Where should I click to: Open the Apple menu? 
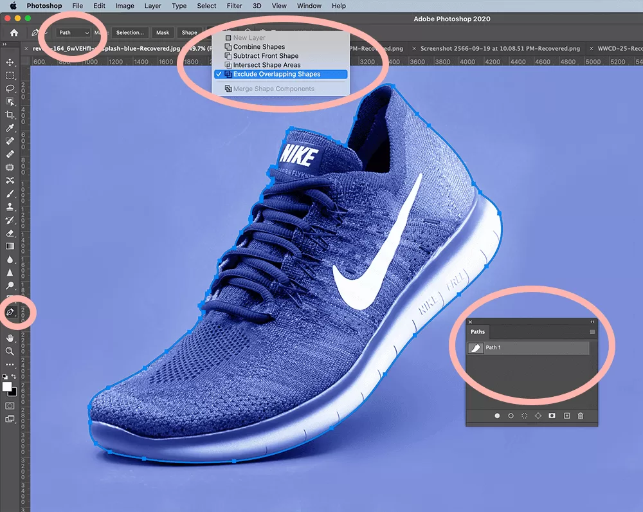point(13,6)
